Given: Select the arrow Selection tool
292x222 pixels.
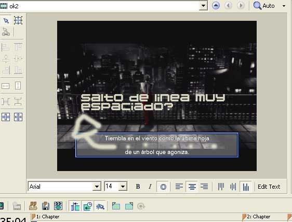Looking at the screenshot, I should (x=6, y=20).
